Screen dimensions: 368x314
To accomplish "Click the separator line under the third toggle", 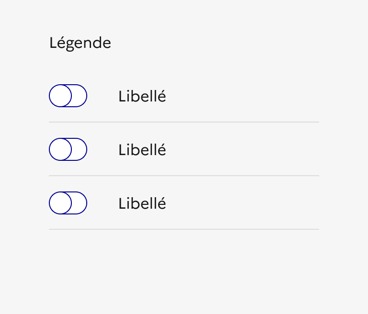I will click(x=184, y=229).
